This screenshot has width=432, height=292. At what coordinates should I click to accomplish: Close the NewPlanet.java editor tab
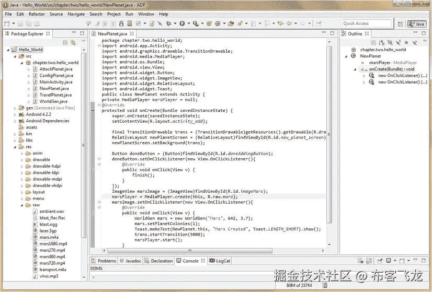132,33
